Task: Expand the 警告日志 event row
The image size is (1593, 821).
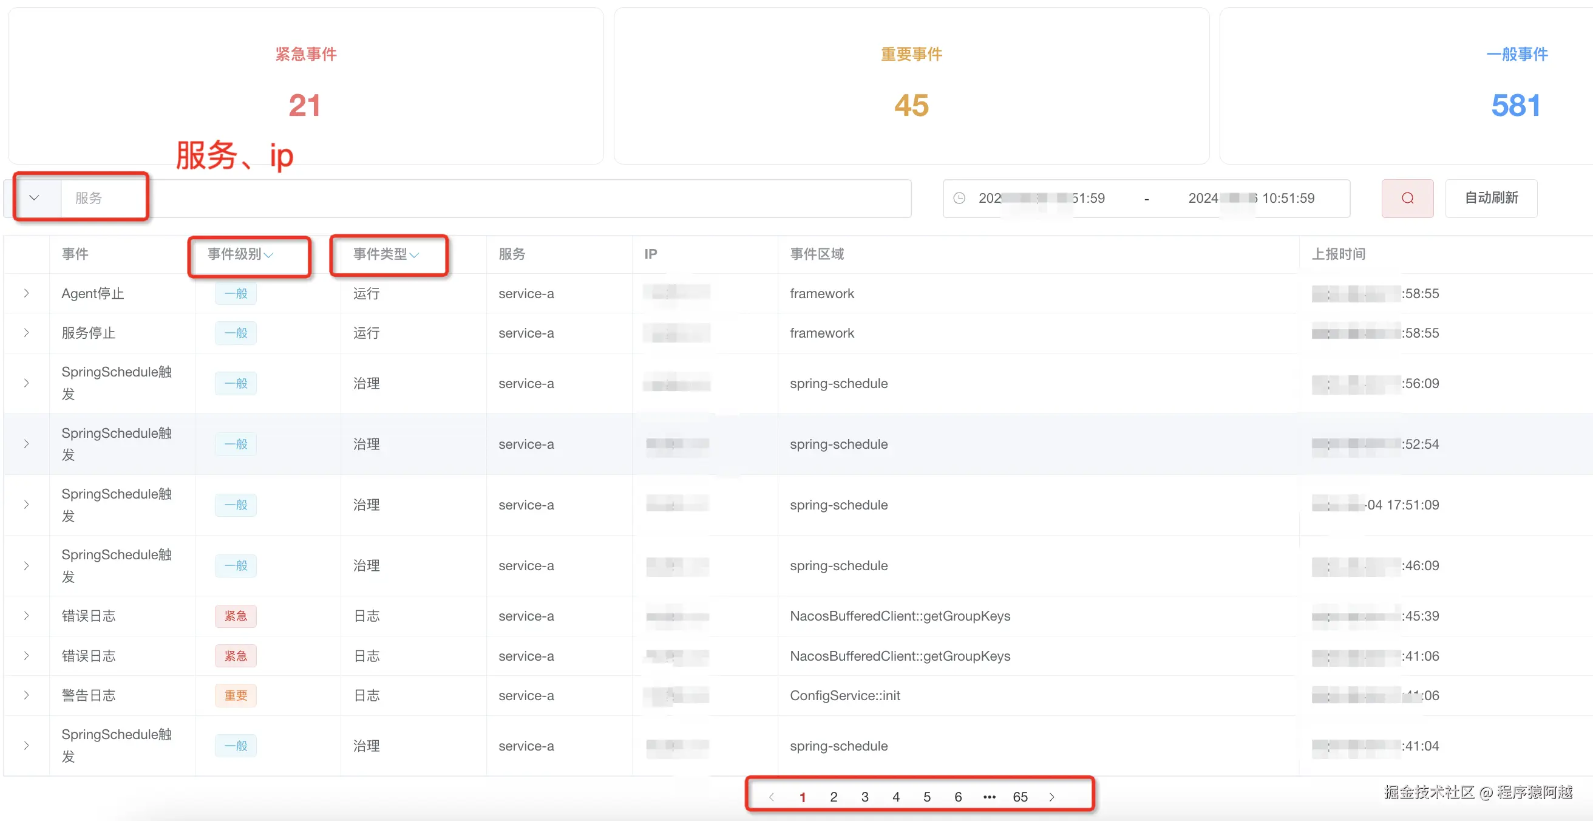Action: (27, 695)
